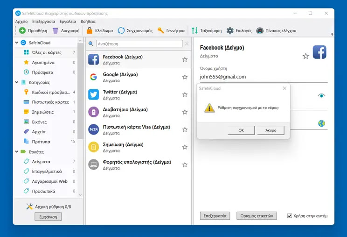
Task: Click sidebar scrollbar up arrow
Action: tap(80, 41)
